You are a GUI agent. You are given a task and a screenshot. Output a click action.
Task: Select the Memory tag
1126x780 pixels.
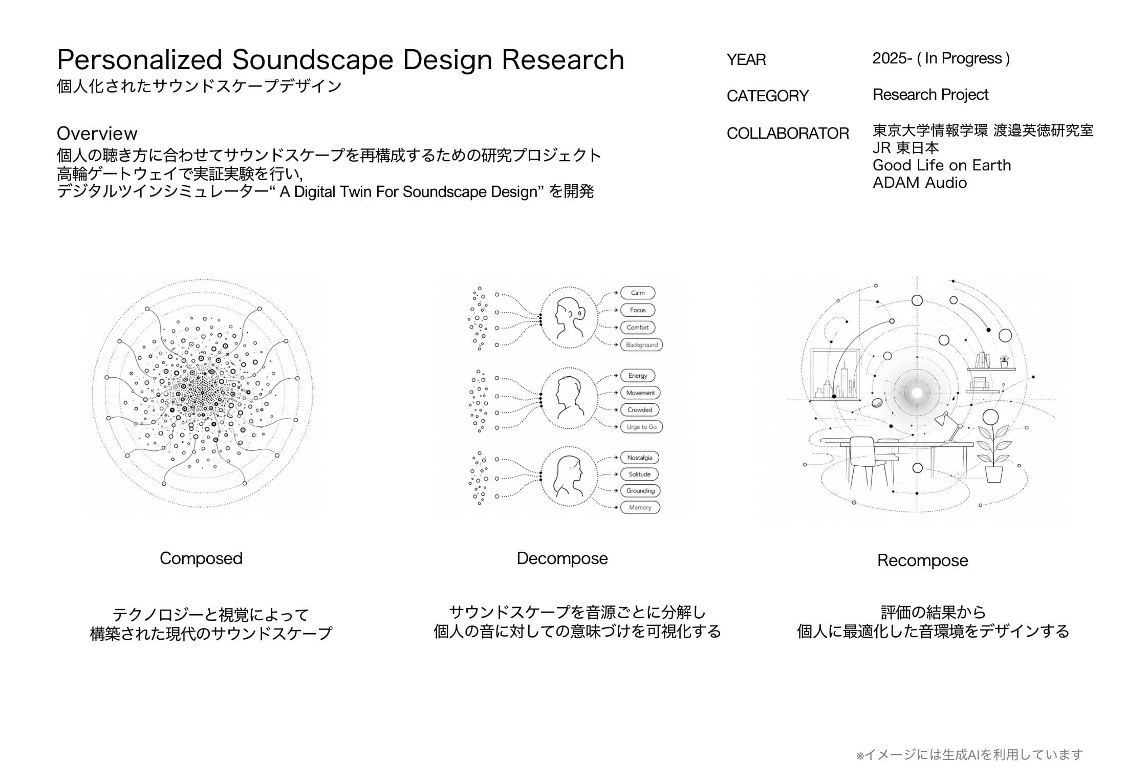point(640,508)
